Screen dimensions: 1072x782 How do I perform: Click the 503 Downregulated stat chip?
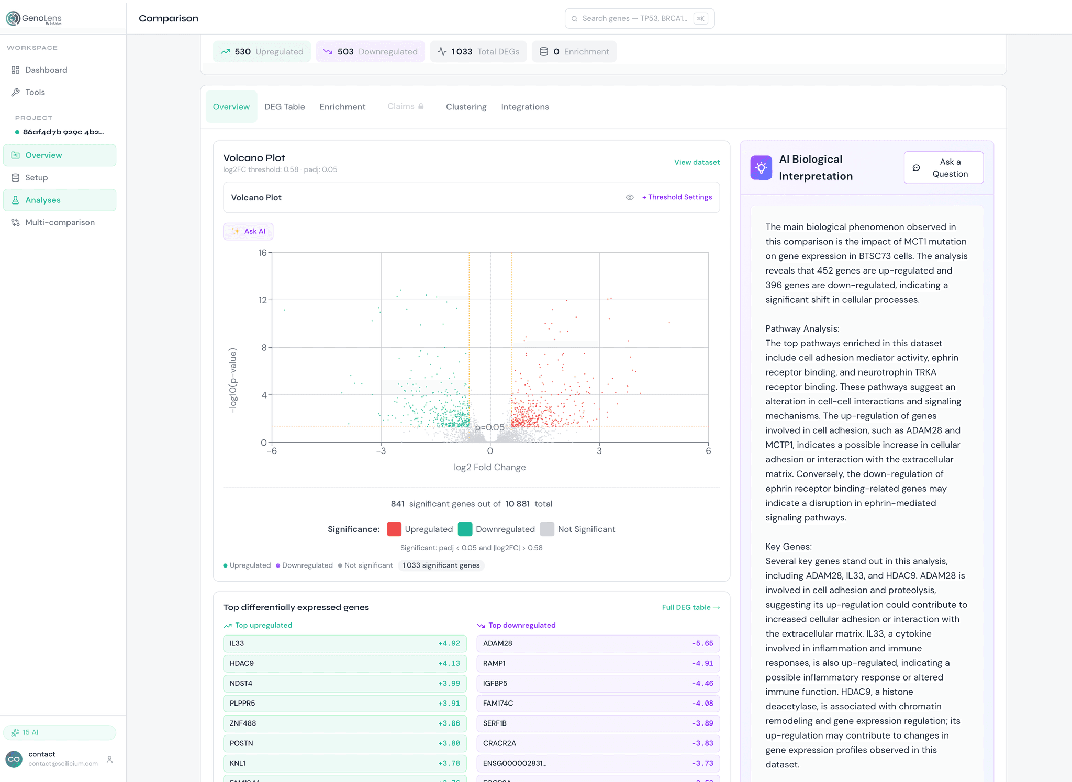pos(370,52)
